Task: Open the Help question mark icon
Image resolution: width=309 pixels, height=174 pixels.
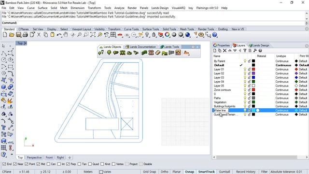Action: [x=214, y=35]
